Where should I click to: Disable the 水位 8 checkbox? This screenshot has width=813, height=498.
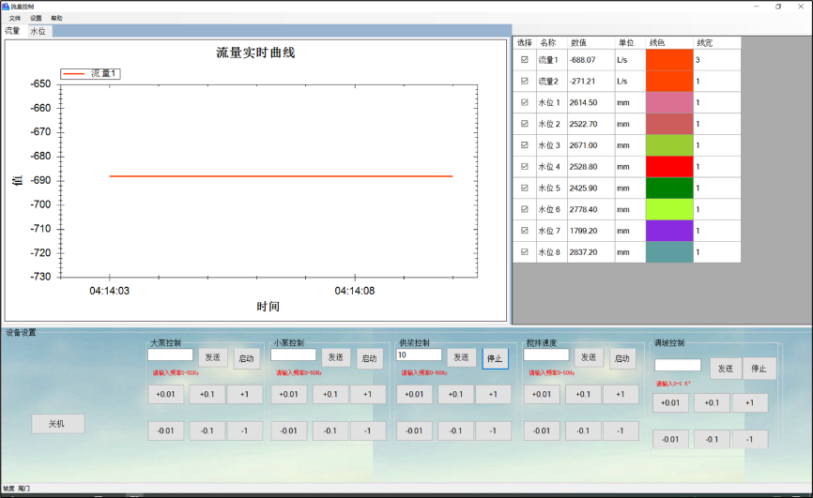click(x=525, y=252)
